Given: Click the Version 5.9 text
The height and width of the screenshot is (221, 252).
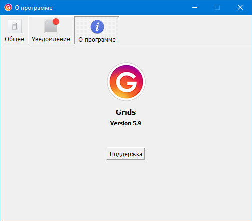Looking at the screenshot, I should pyautogui.click(x=126, y=123).
